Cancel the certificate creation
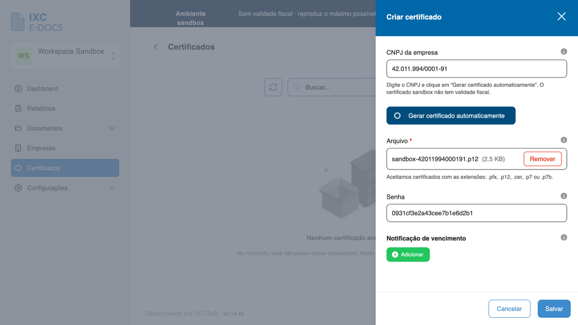 pos(509,308)
